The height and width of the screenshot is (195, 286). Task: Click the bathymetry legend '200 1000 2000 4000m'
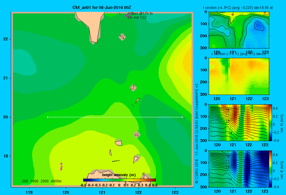pyautogui.click(x=41, y=181)
